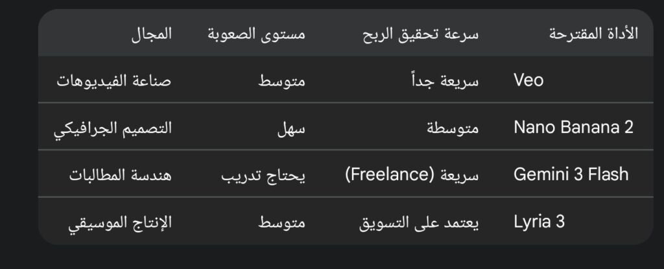Select the هندسة المطالبات cell

point(120,174)
